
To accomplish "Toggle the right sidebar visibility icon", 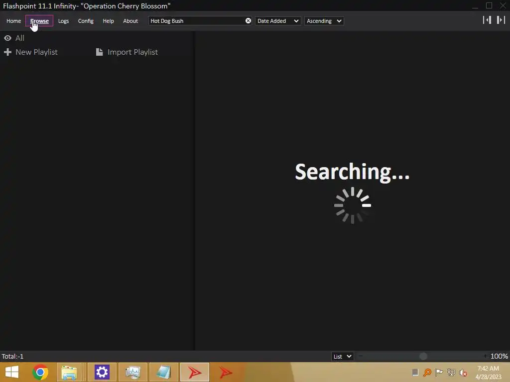I will [x=501, y=20].
